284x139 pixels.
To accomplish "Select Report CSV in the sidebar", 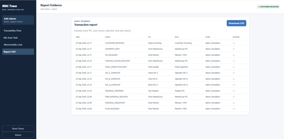I will tap(18, 52).
